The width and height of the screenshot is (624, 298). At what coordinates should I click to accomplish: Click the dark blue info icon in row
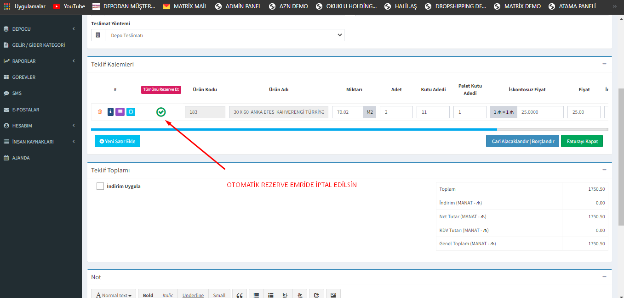[110, 111]
